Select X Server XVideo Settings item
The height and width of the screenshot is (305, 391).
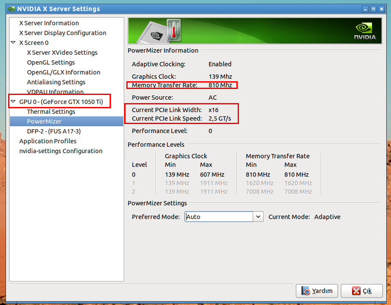coord(62,53)
